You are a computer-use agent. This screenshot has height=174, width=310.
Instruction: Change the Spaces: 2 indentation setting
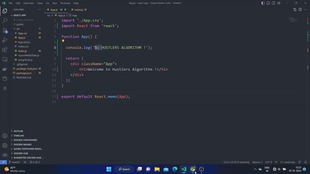click(257, 162)
